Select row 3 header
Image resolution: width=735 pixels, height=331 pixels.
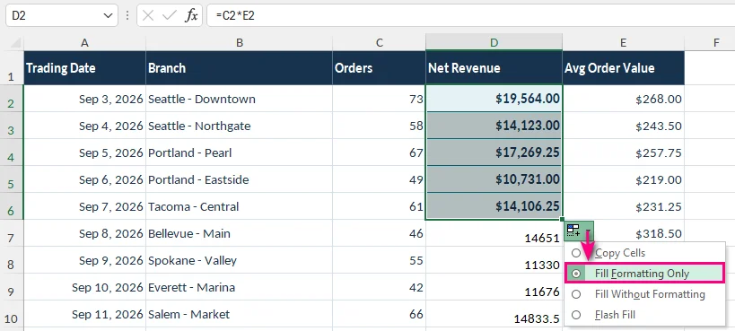pyautogui.click(x=12, y=126)
